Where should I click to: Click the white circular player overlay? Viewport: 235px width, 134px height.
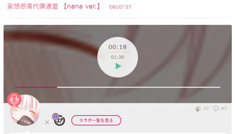point(117,57)
